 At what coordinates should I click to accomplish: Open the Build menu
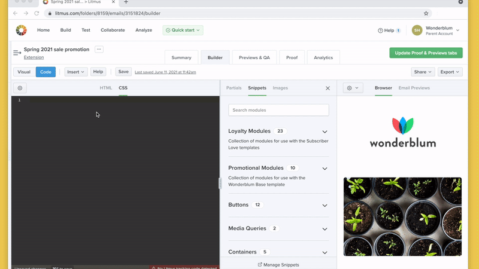[65, 30]
